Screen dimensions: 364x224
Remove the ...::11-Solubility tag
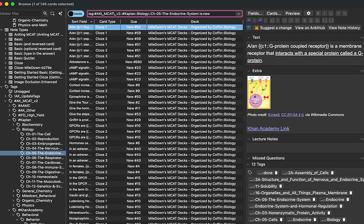(281, 186)
